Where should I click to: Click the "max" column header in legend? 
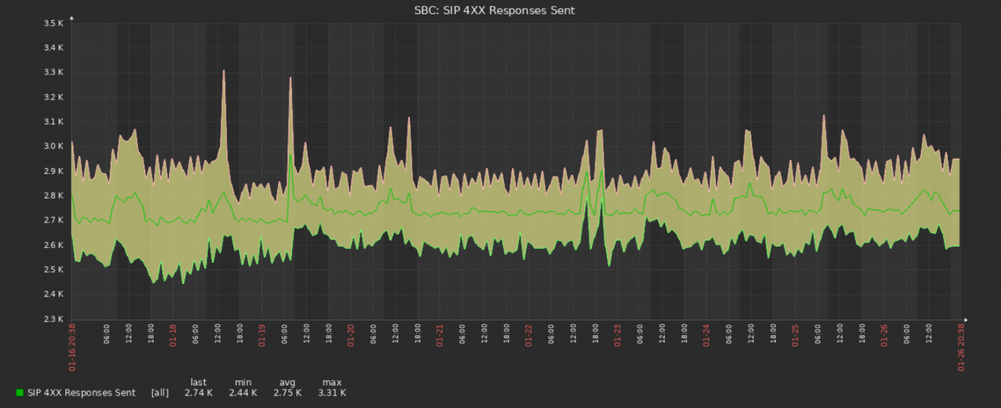[x=332, y=382]
